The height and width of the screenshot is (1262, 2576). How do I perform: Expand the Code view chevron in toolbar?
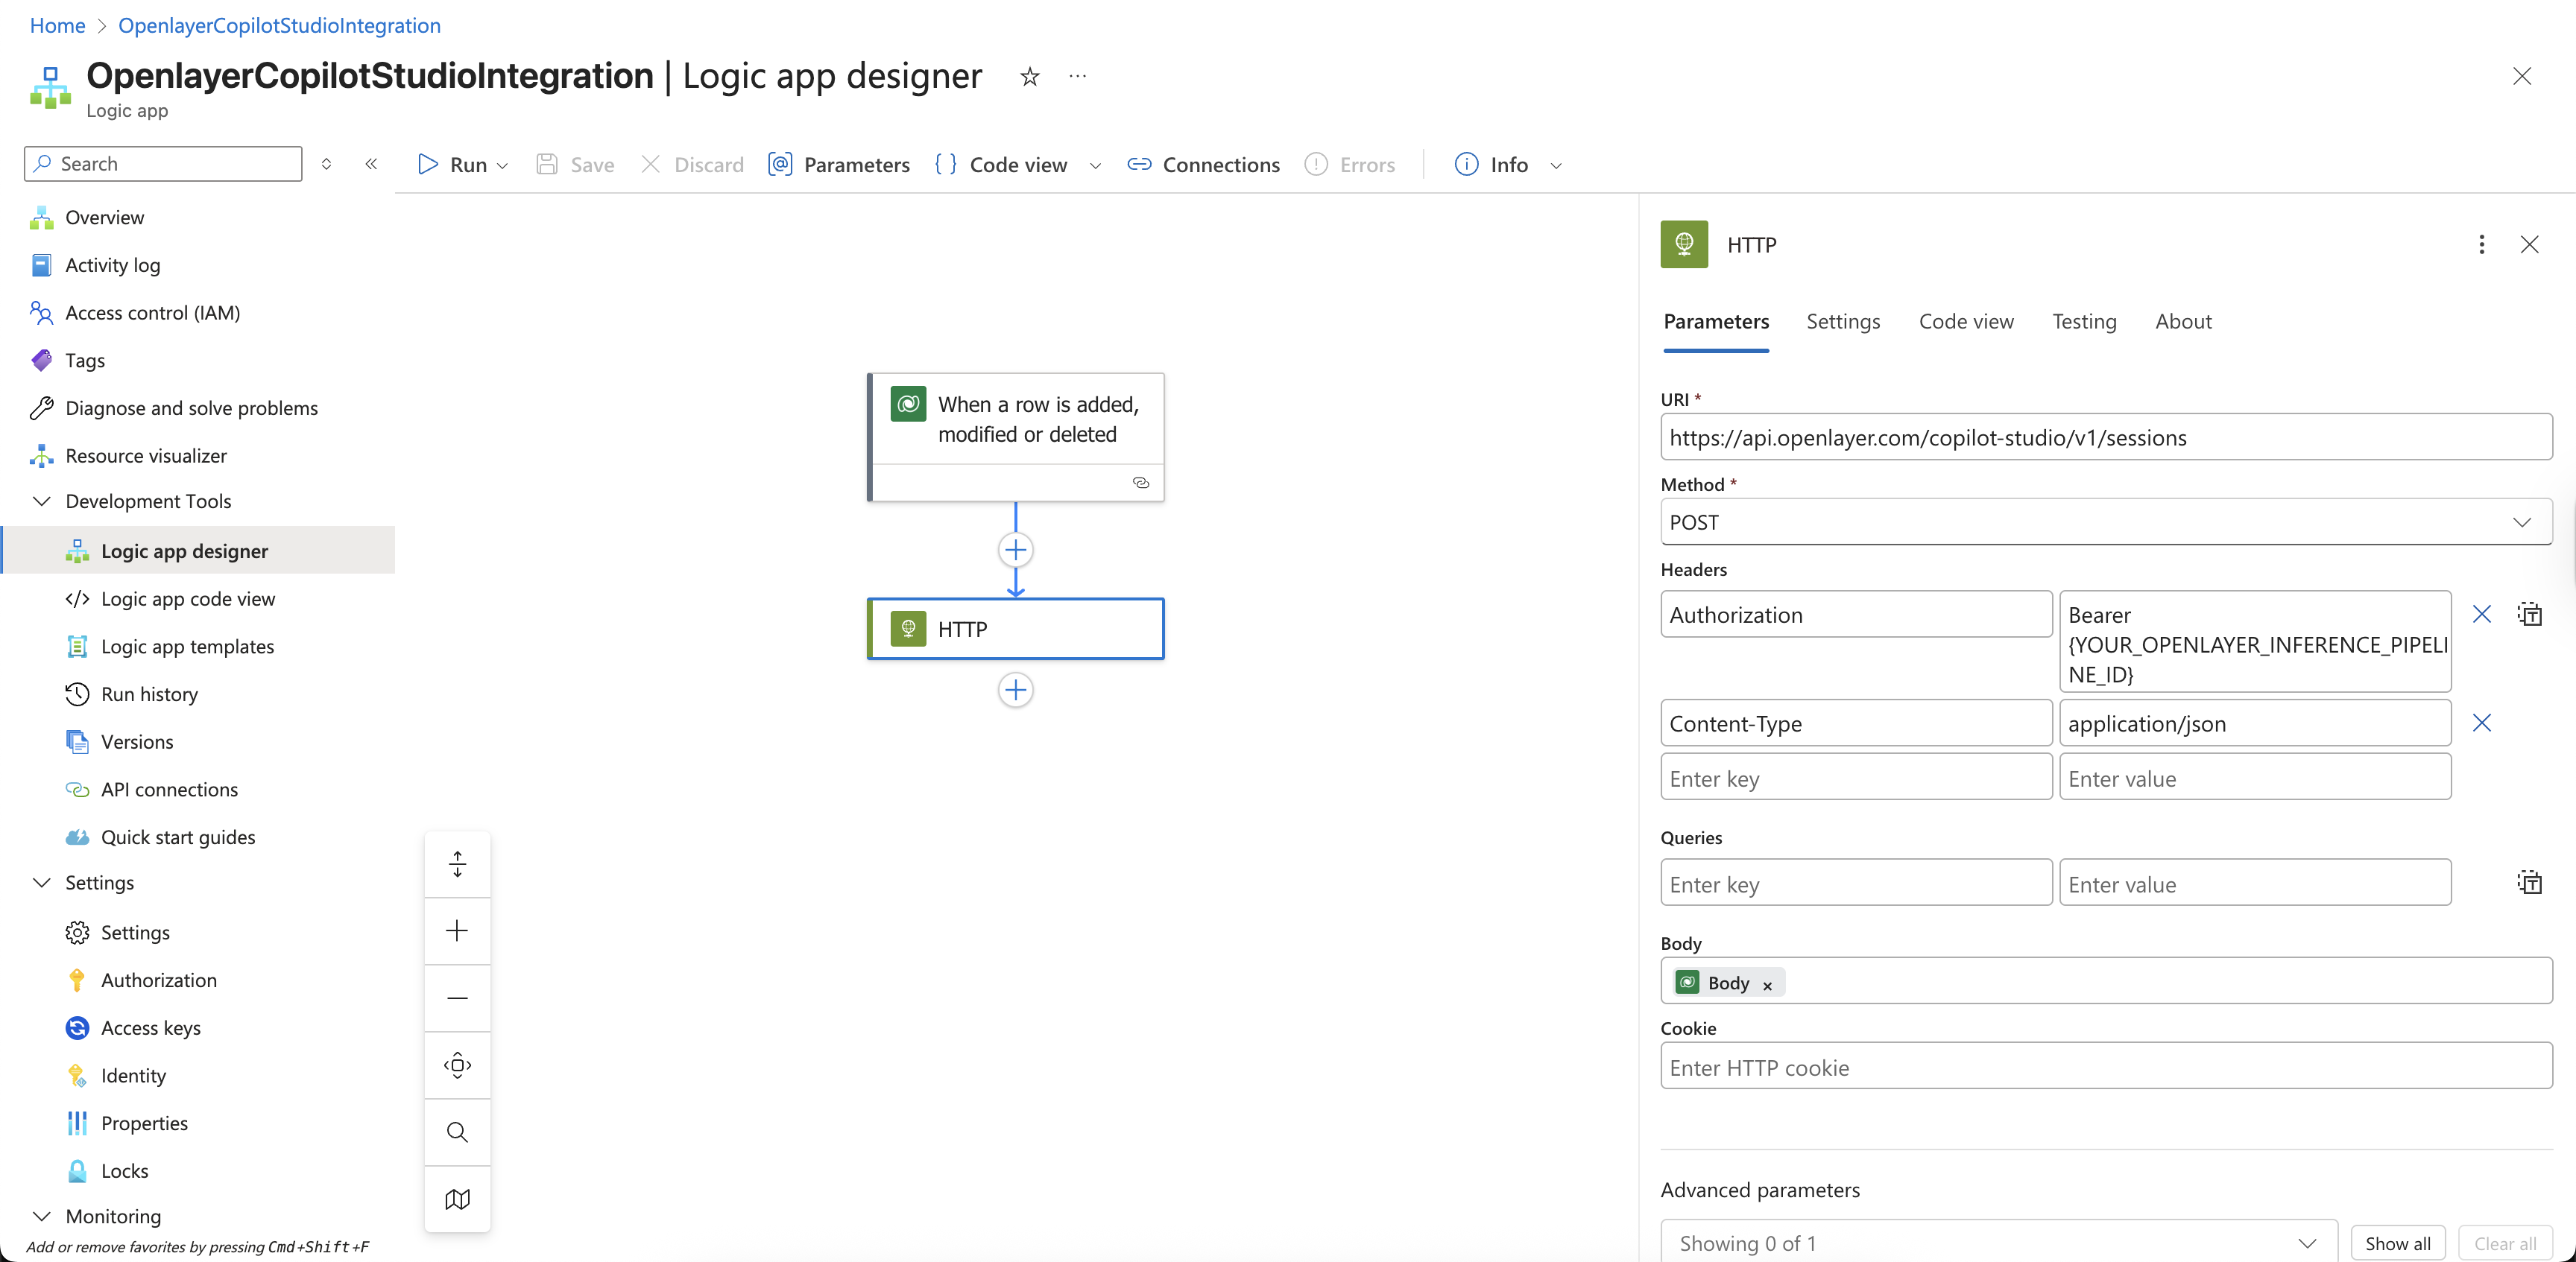(1095, 165)
